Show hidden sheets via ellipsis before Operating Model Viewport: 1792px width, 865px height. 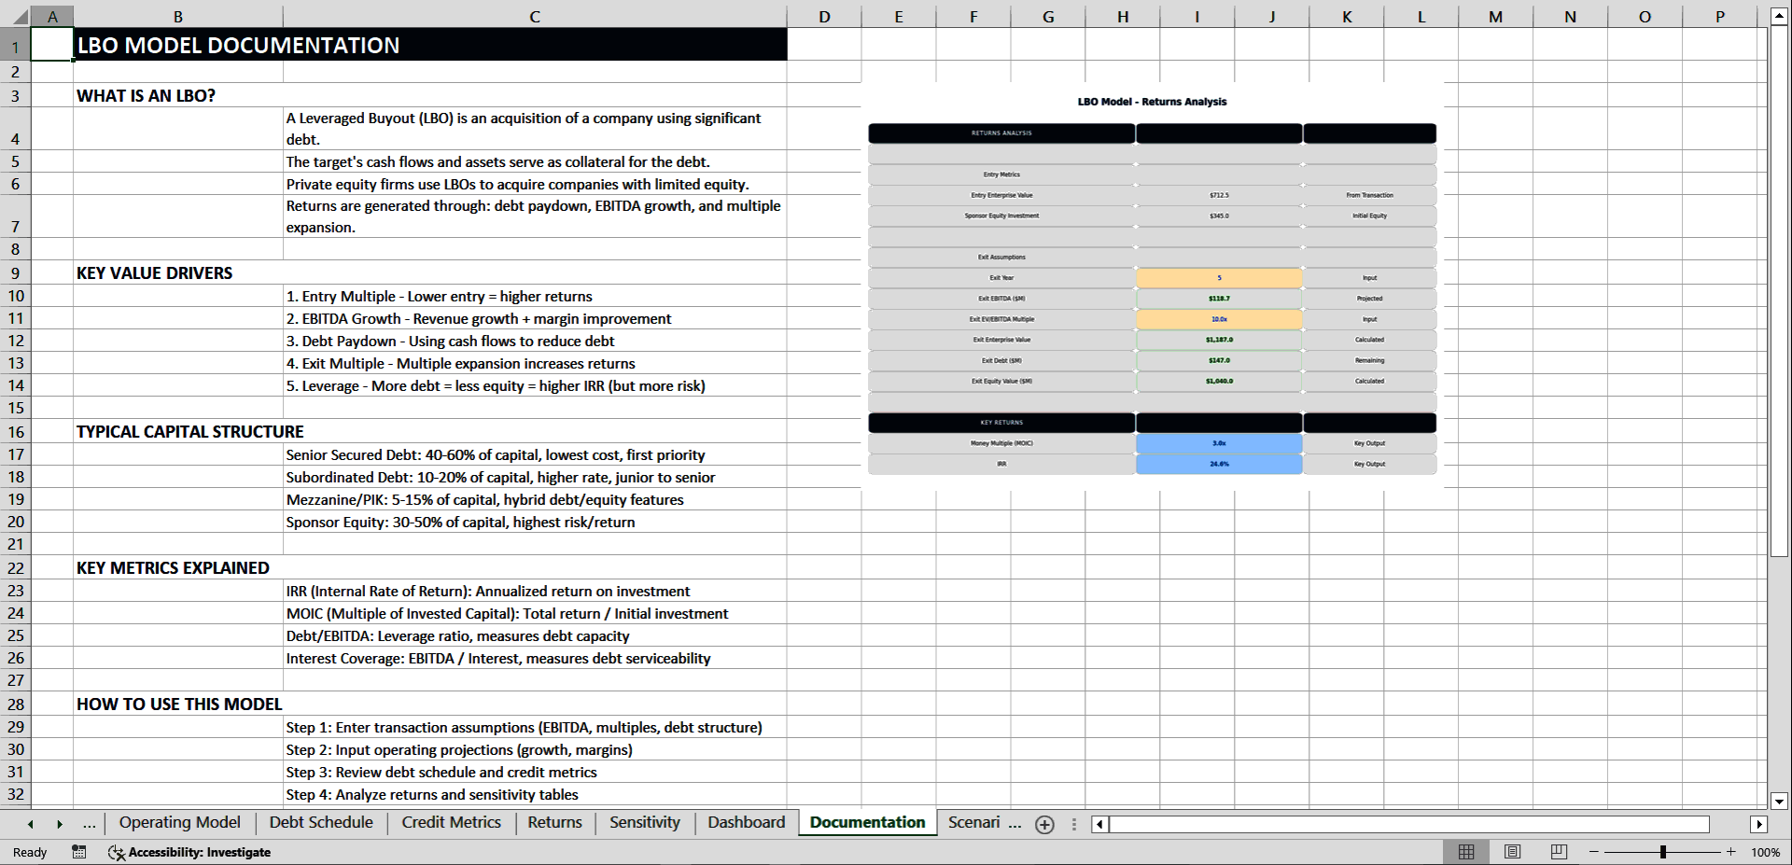coord(90,824)
